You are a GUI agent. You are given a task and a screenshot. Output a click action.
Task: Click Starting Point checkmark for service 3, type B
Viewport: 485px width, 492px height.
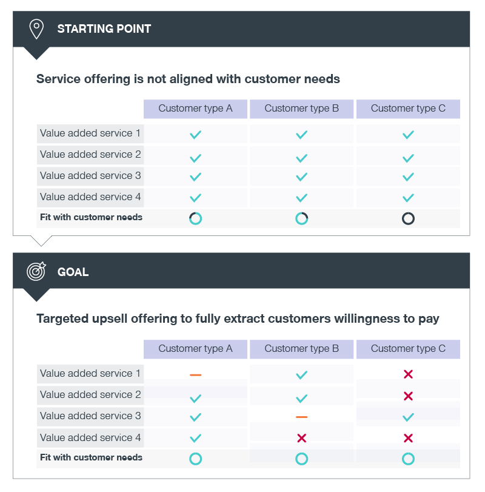(301, 177)
